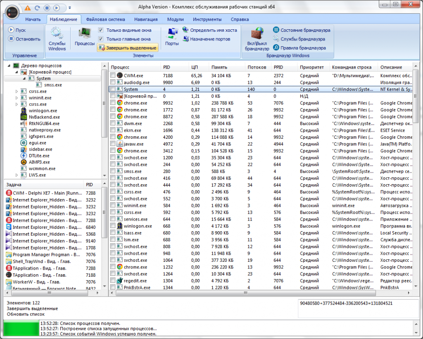Toggle the Только главные окна checkbox

click(x=101, y=39)
